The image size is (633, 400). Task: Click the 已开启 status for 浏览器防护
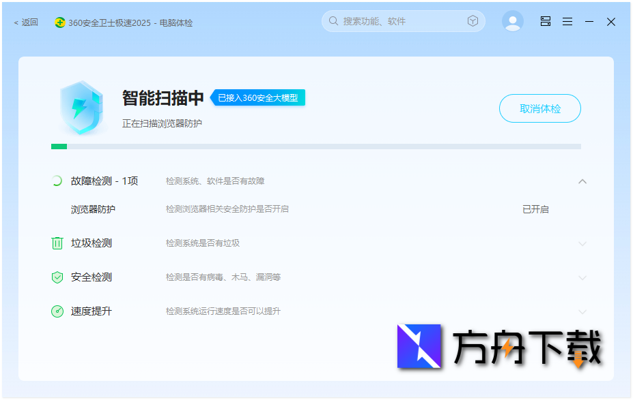(535, 209)
